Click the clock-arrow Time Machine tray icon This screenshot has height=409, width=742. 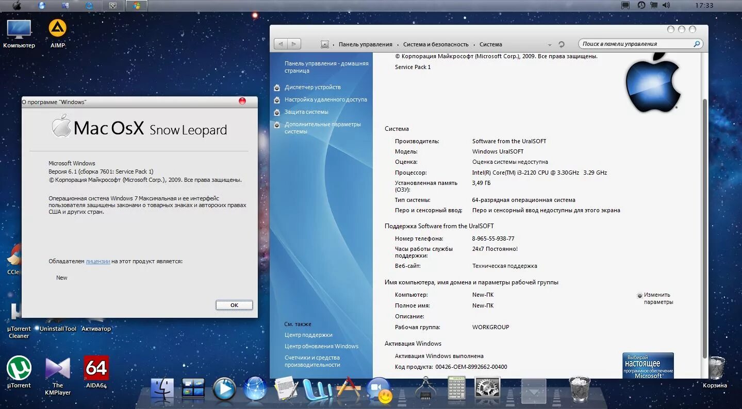pyautogui.click(x=641, y=6)
